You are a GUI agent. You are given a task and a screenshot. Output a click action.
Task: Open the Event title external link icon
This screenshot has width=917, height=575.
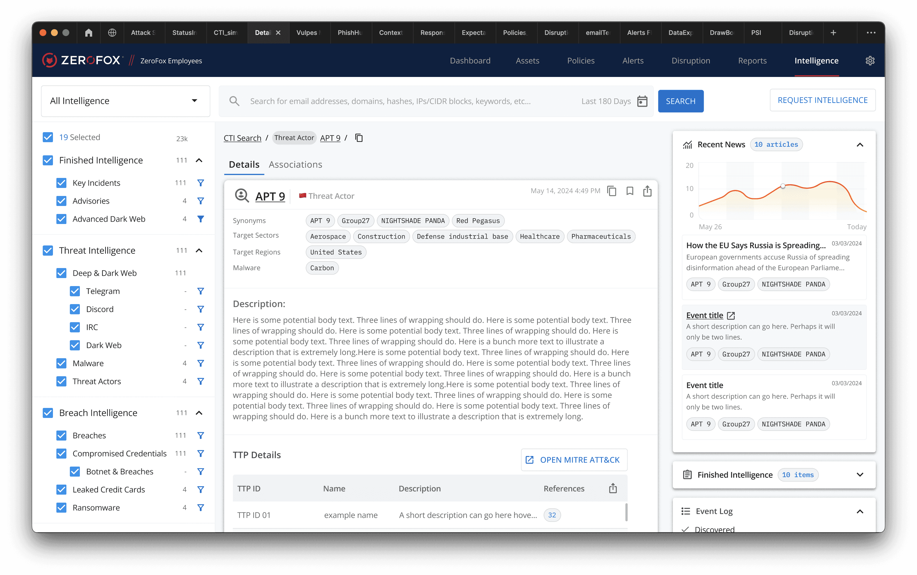731,316
